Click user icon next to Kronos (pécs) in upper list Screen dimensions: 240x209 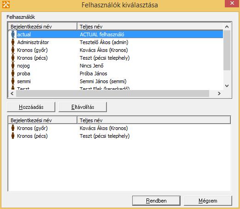13,58
